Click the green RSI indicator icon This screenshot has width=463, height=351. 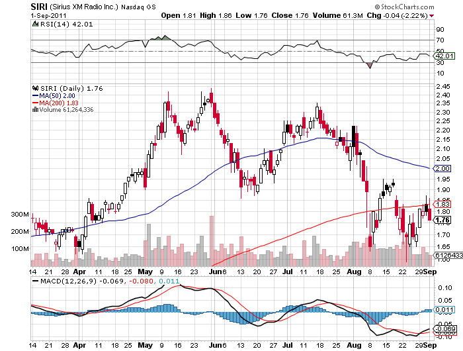[35, 24]
